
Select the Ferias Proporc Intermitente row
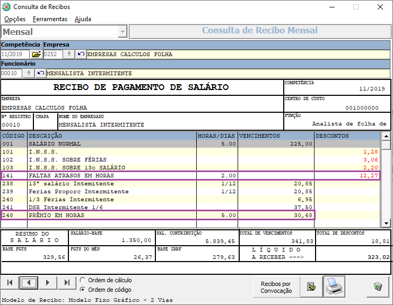point(190,191)
